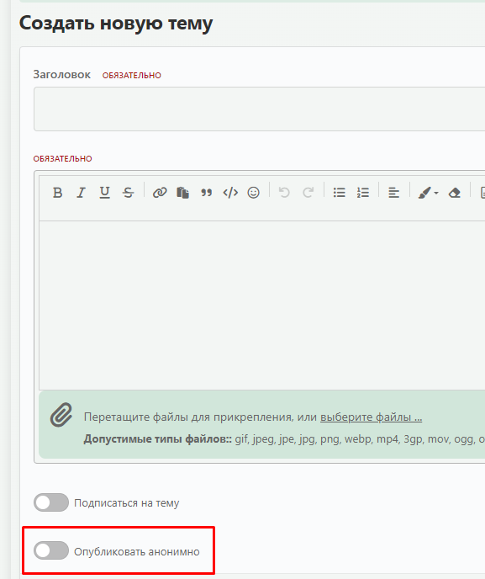Enable the "Опубликовать анонимно" toggle
The image size is (485, 579).
(x=51, y=551)
